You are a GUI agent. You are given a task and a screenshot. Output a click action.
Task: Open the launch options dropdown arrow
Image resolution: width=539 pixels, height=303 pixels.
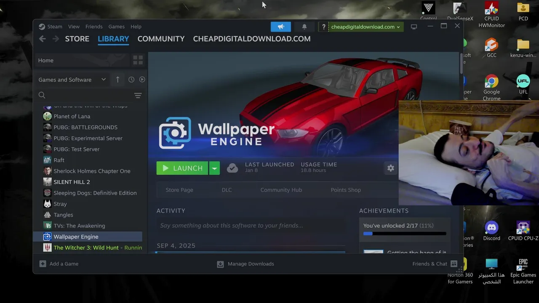[x=214, y=168]
